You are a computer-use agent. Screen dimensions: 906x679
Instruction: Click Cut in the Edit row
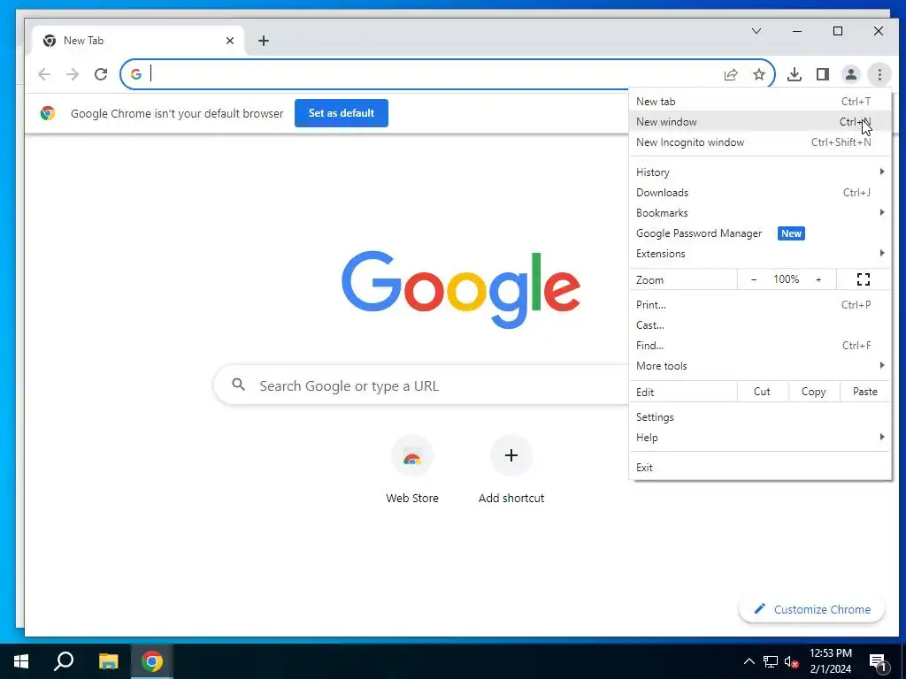click(762, 392)
